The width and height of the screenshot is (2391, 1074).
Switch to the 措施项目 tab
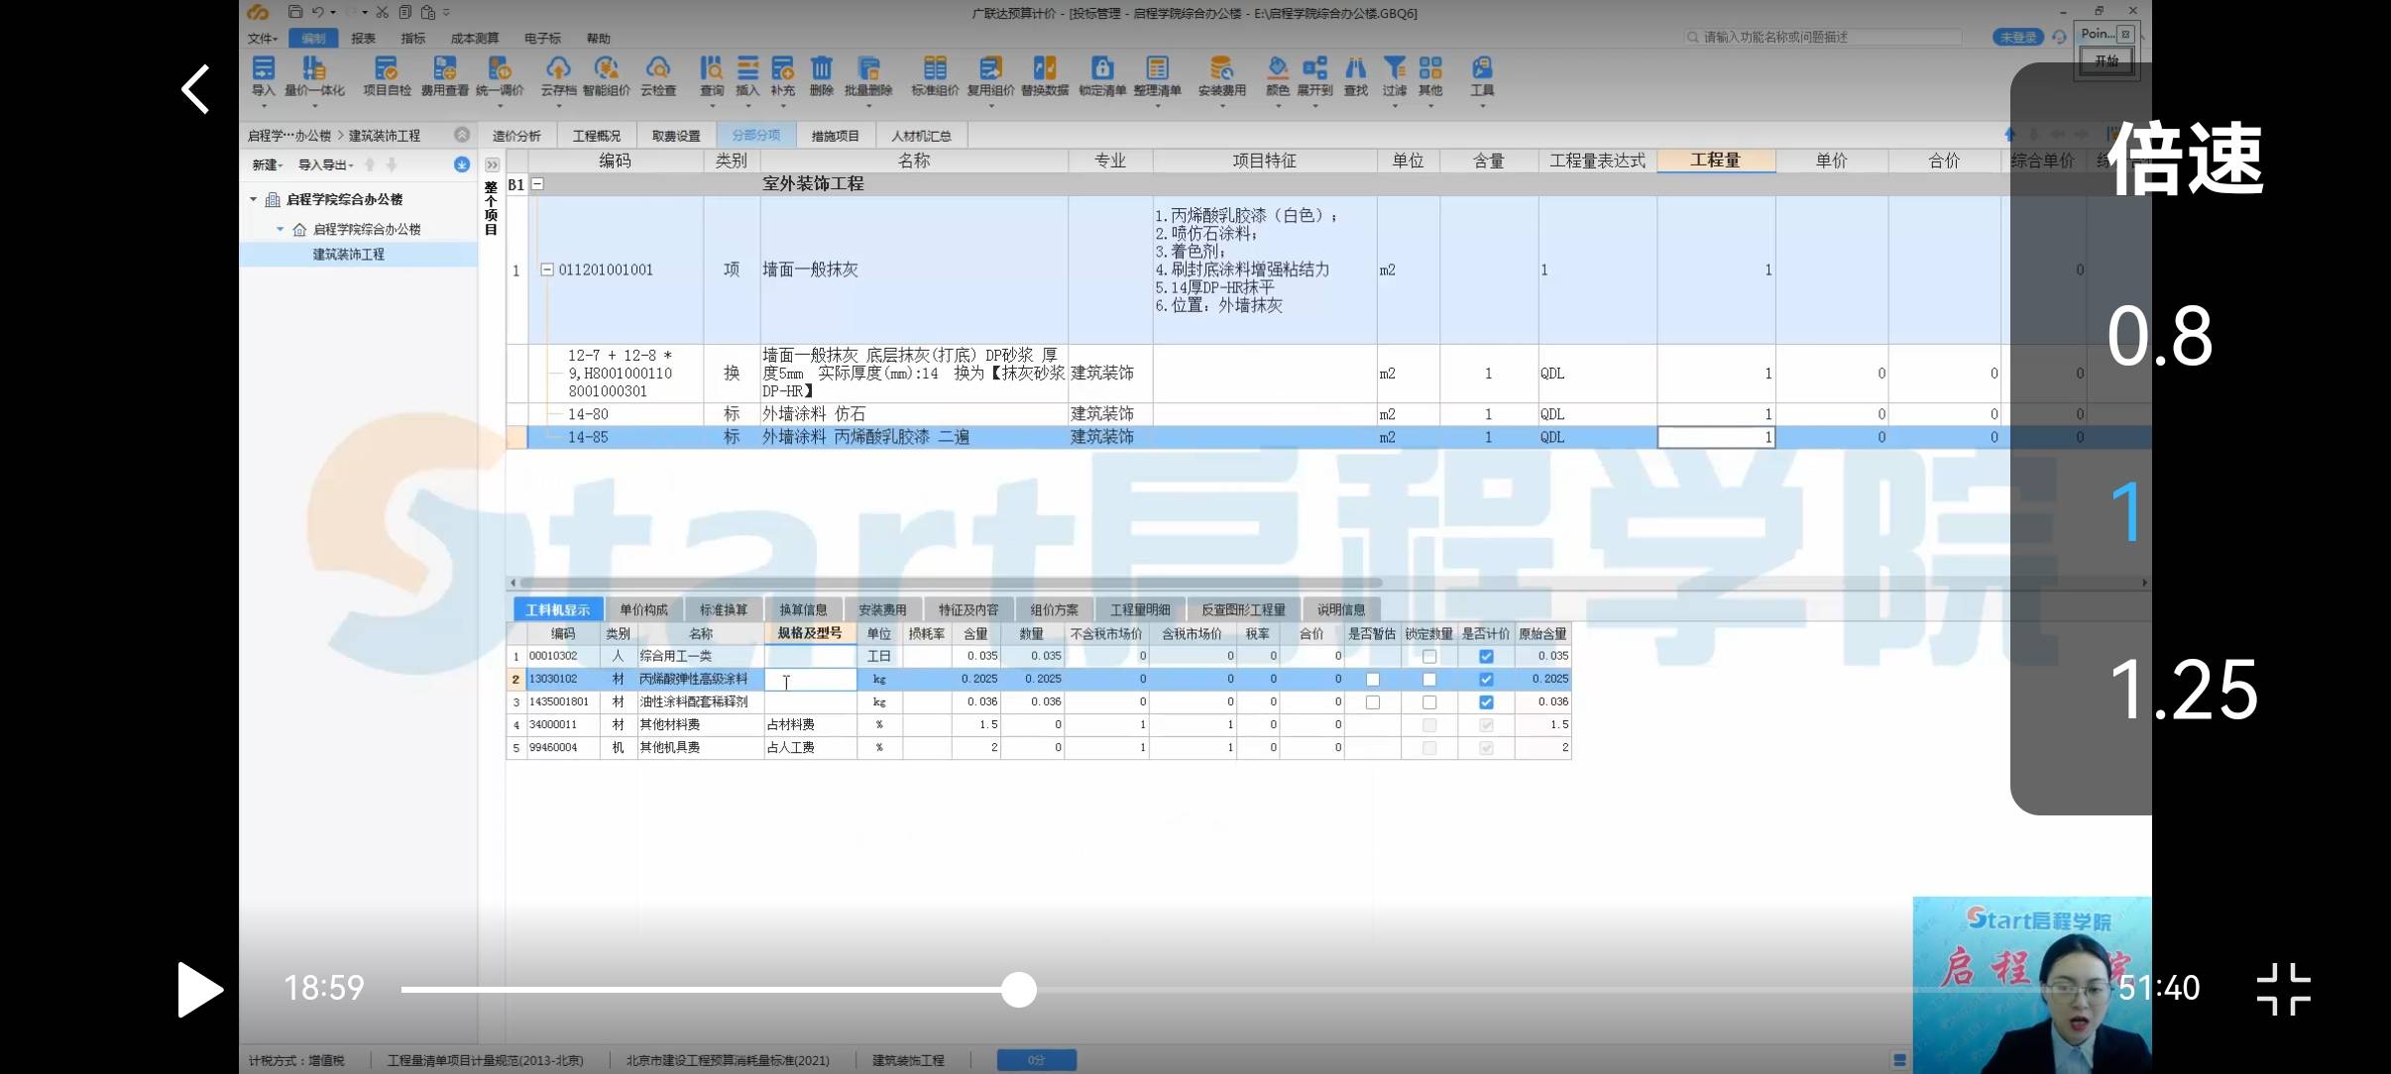pos(836,136)
